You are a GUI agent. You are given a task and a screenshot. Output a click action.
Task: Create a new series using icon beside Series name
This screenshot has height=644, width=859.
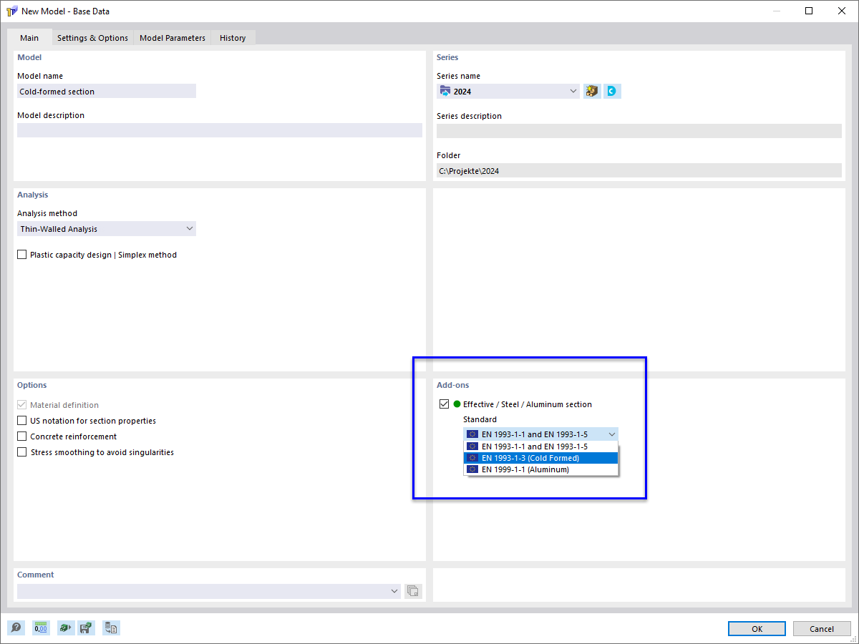[x=591, y=91]
